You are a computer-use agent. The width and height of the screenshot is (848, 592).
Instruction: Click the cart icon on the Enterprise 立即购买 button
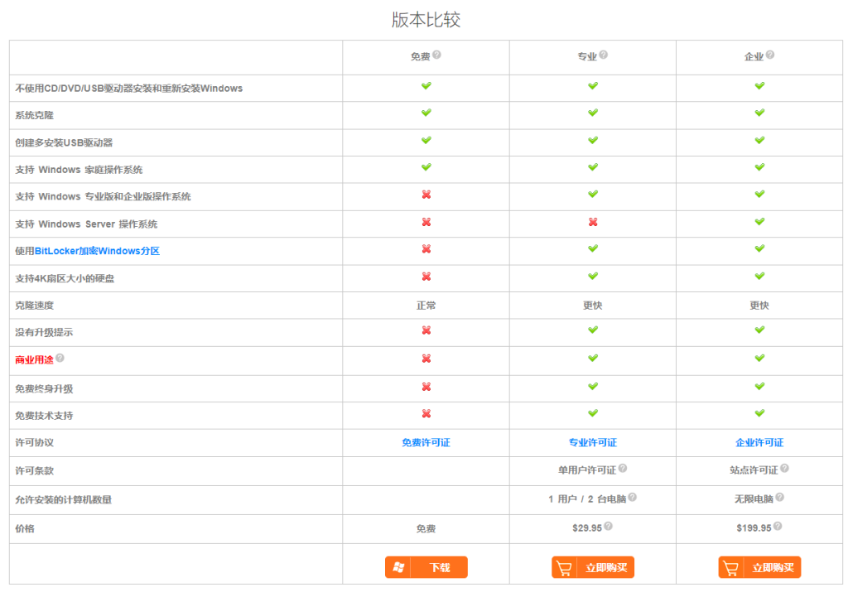(x=732, y=567)
